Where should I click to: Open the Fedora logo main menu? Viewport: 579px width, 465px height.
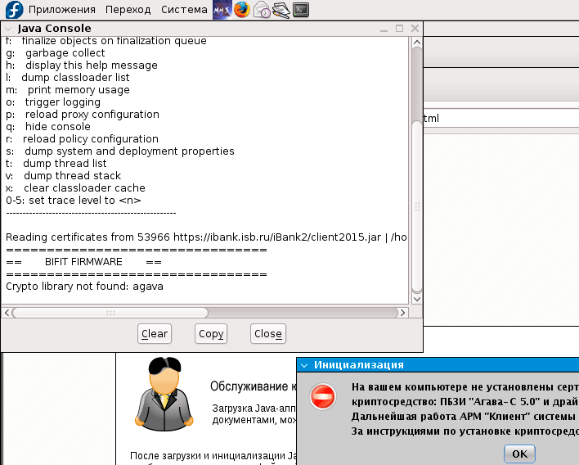15,10
